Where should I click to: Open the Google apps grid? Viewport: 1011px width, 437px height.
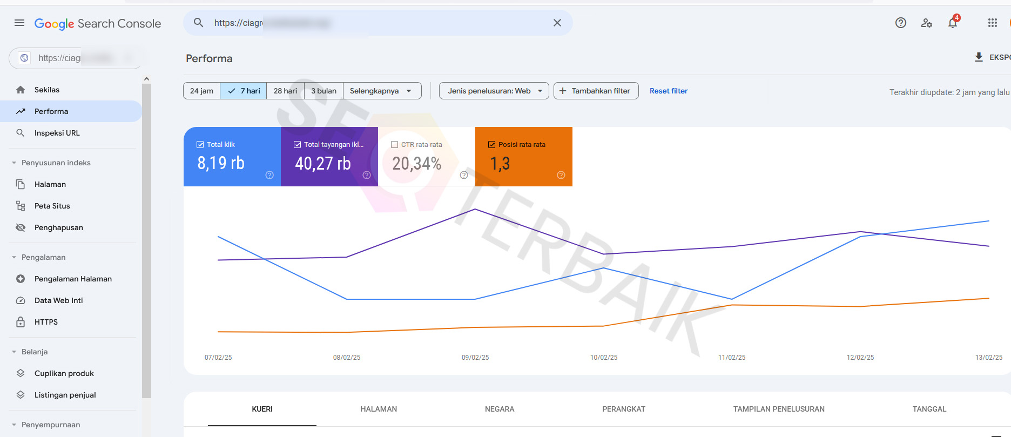992,23
